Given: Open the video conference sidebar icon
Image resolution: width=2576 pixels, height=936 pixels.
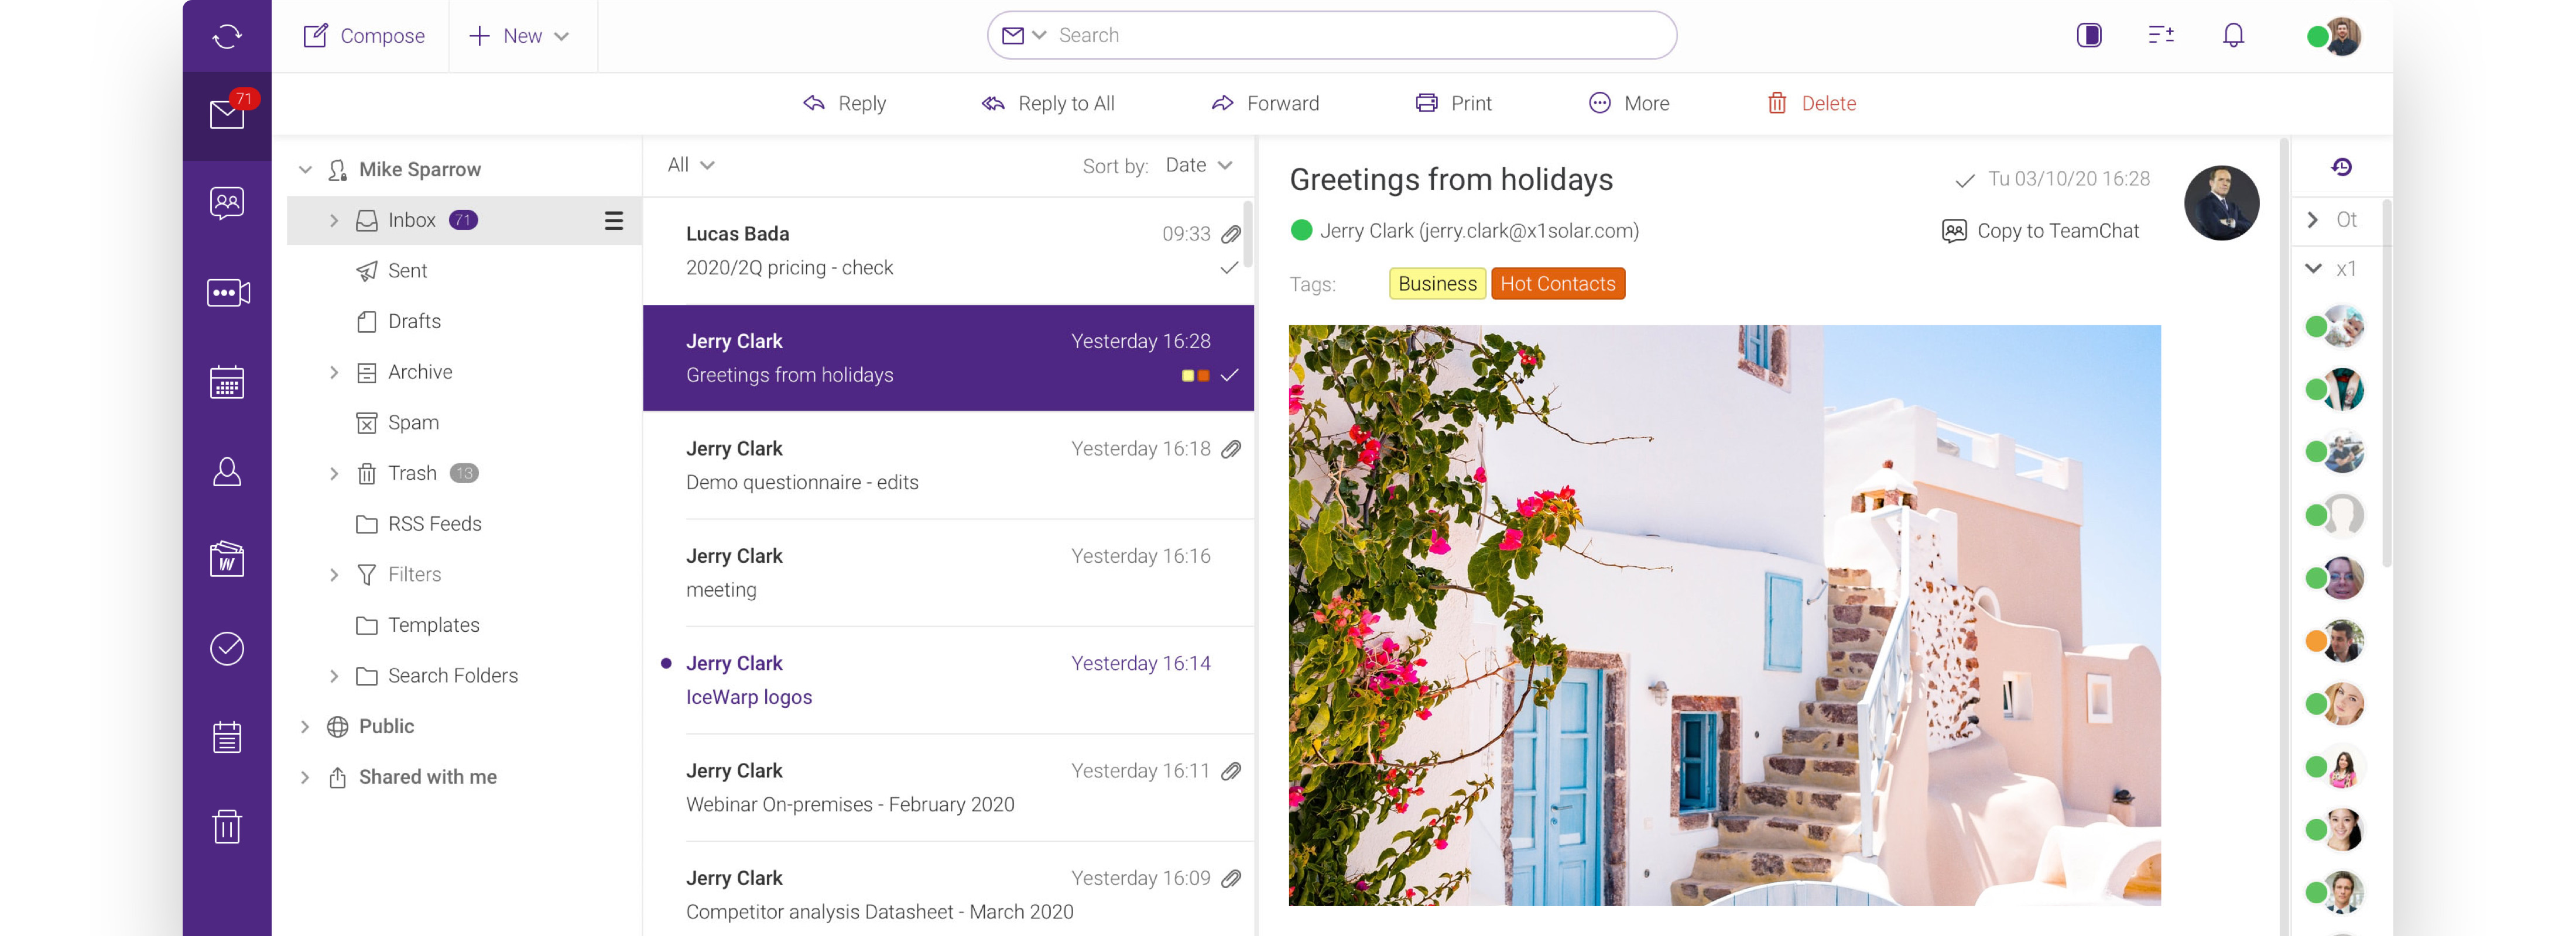Looking at the screenshot, I should point(227,292).
